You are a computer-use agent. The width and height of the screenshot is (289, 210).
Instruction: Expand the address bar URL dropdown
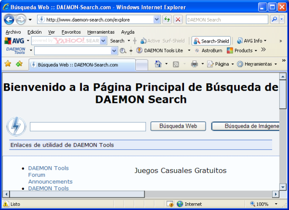pos(157,20)
